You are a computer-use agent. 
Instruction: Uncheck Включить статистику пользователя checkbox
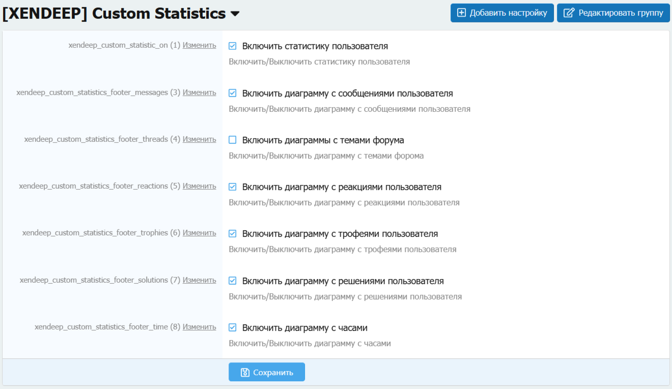coord(233,46)
